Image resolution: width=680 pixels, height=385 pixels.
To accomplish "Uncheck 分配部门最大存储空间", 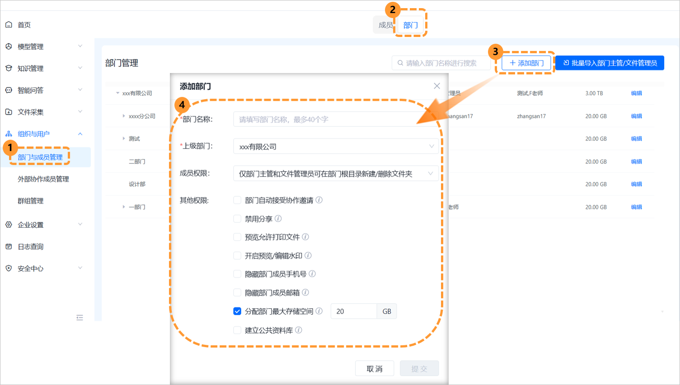I will [x=237, y=311].
